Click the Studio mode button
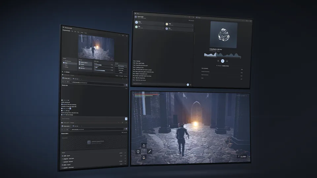 pos(121,70)
